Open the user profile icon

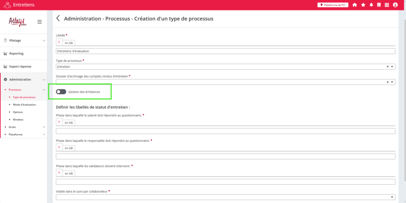(x=395, y=5)
